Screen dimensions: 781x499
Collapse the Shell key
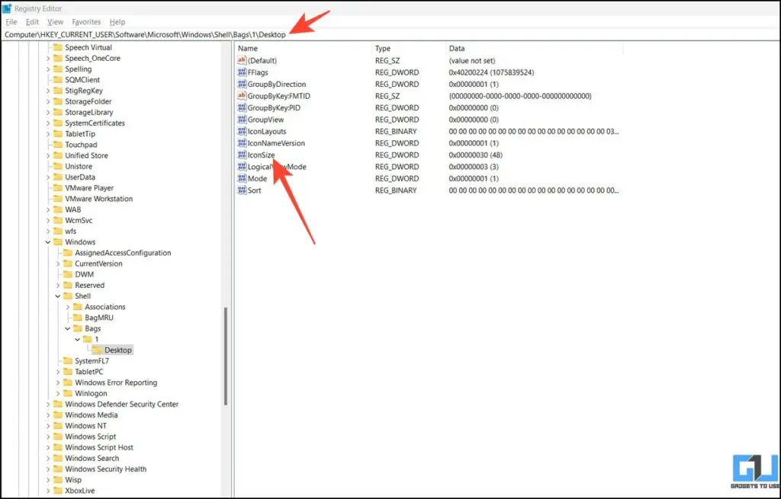tap(56, 296)
